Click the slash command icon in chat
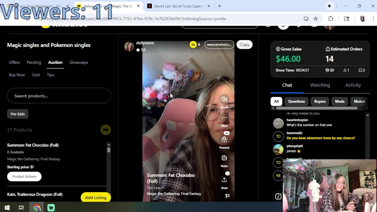377x212 pixels. pyautogui.click(x=278, y=196)
